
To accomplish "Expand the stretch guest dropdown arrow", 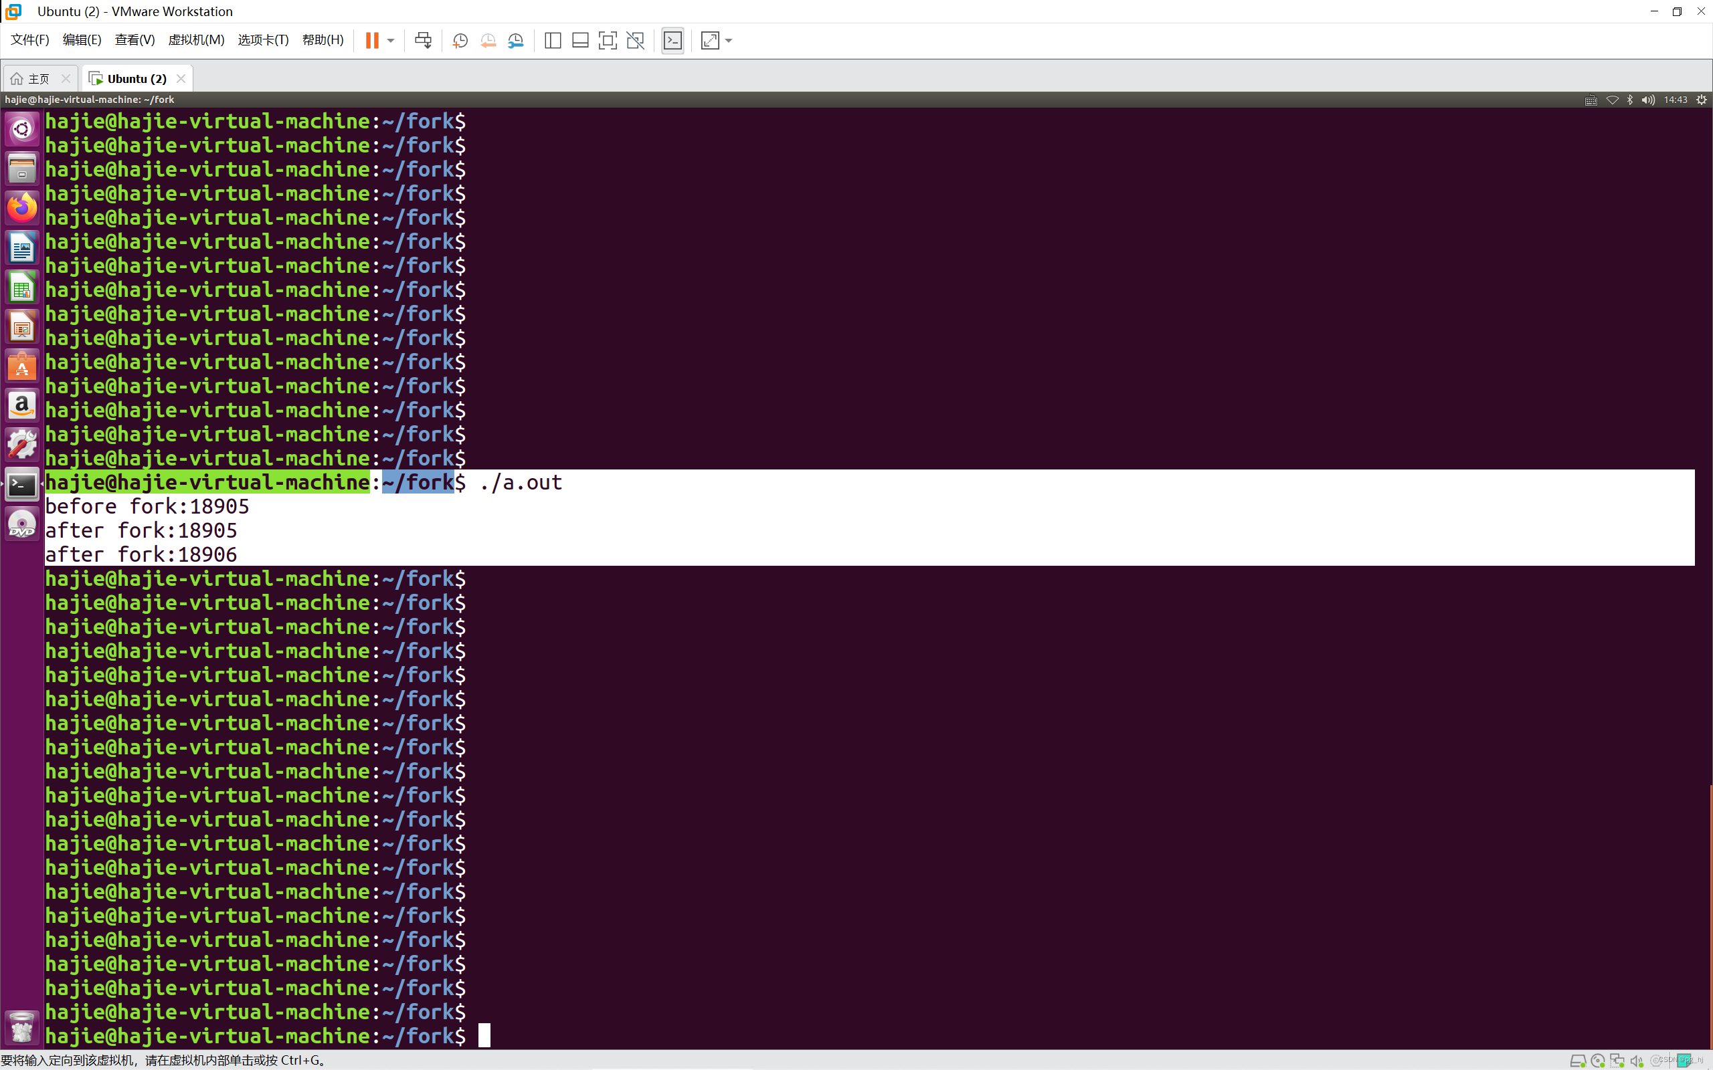I will [x=729, y=40].
